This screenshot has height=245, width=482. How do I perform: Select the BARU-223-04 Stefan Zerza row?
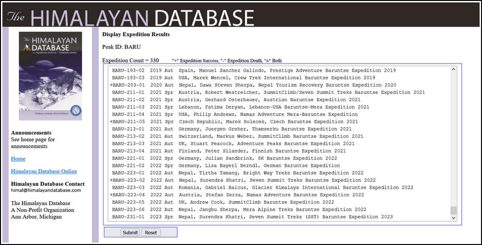(x=279, y=194)
